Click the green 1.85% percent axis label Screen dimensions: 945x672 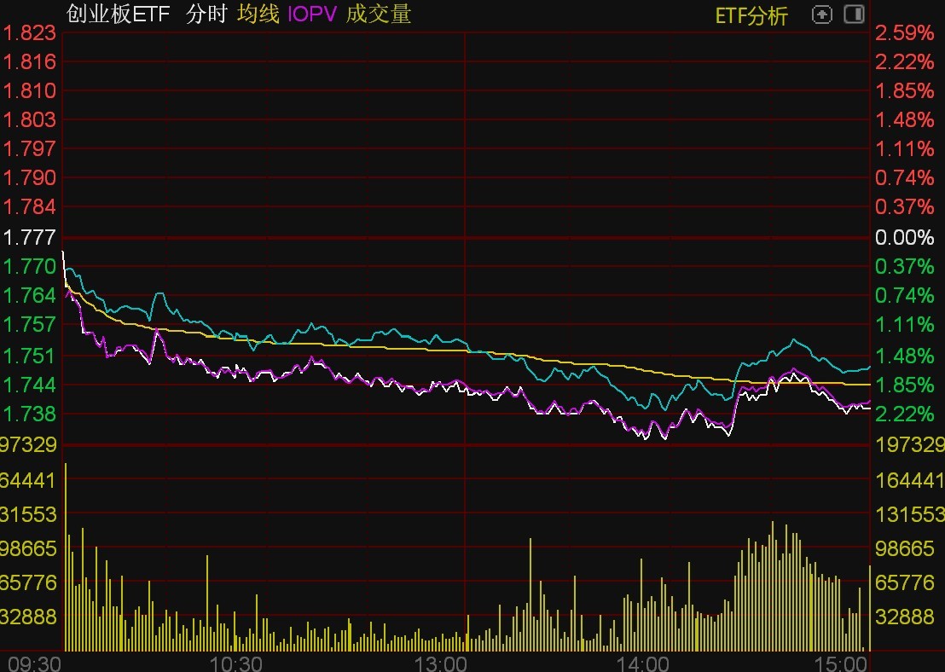click(x=904, y=384)
